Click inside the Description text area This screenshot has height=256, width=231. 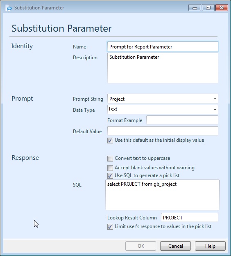click(x=163, y=68)
